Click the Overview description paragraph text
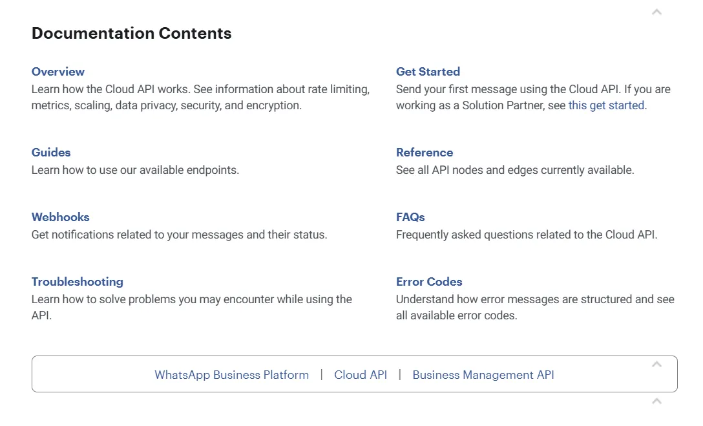Image resolution: width=703 pixels, height=426 pixels. (200, 98)
